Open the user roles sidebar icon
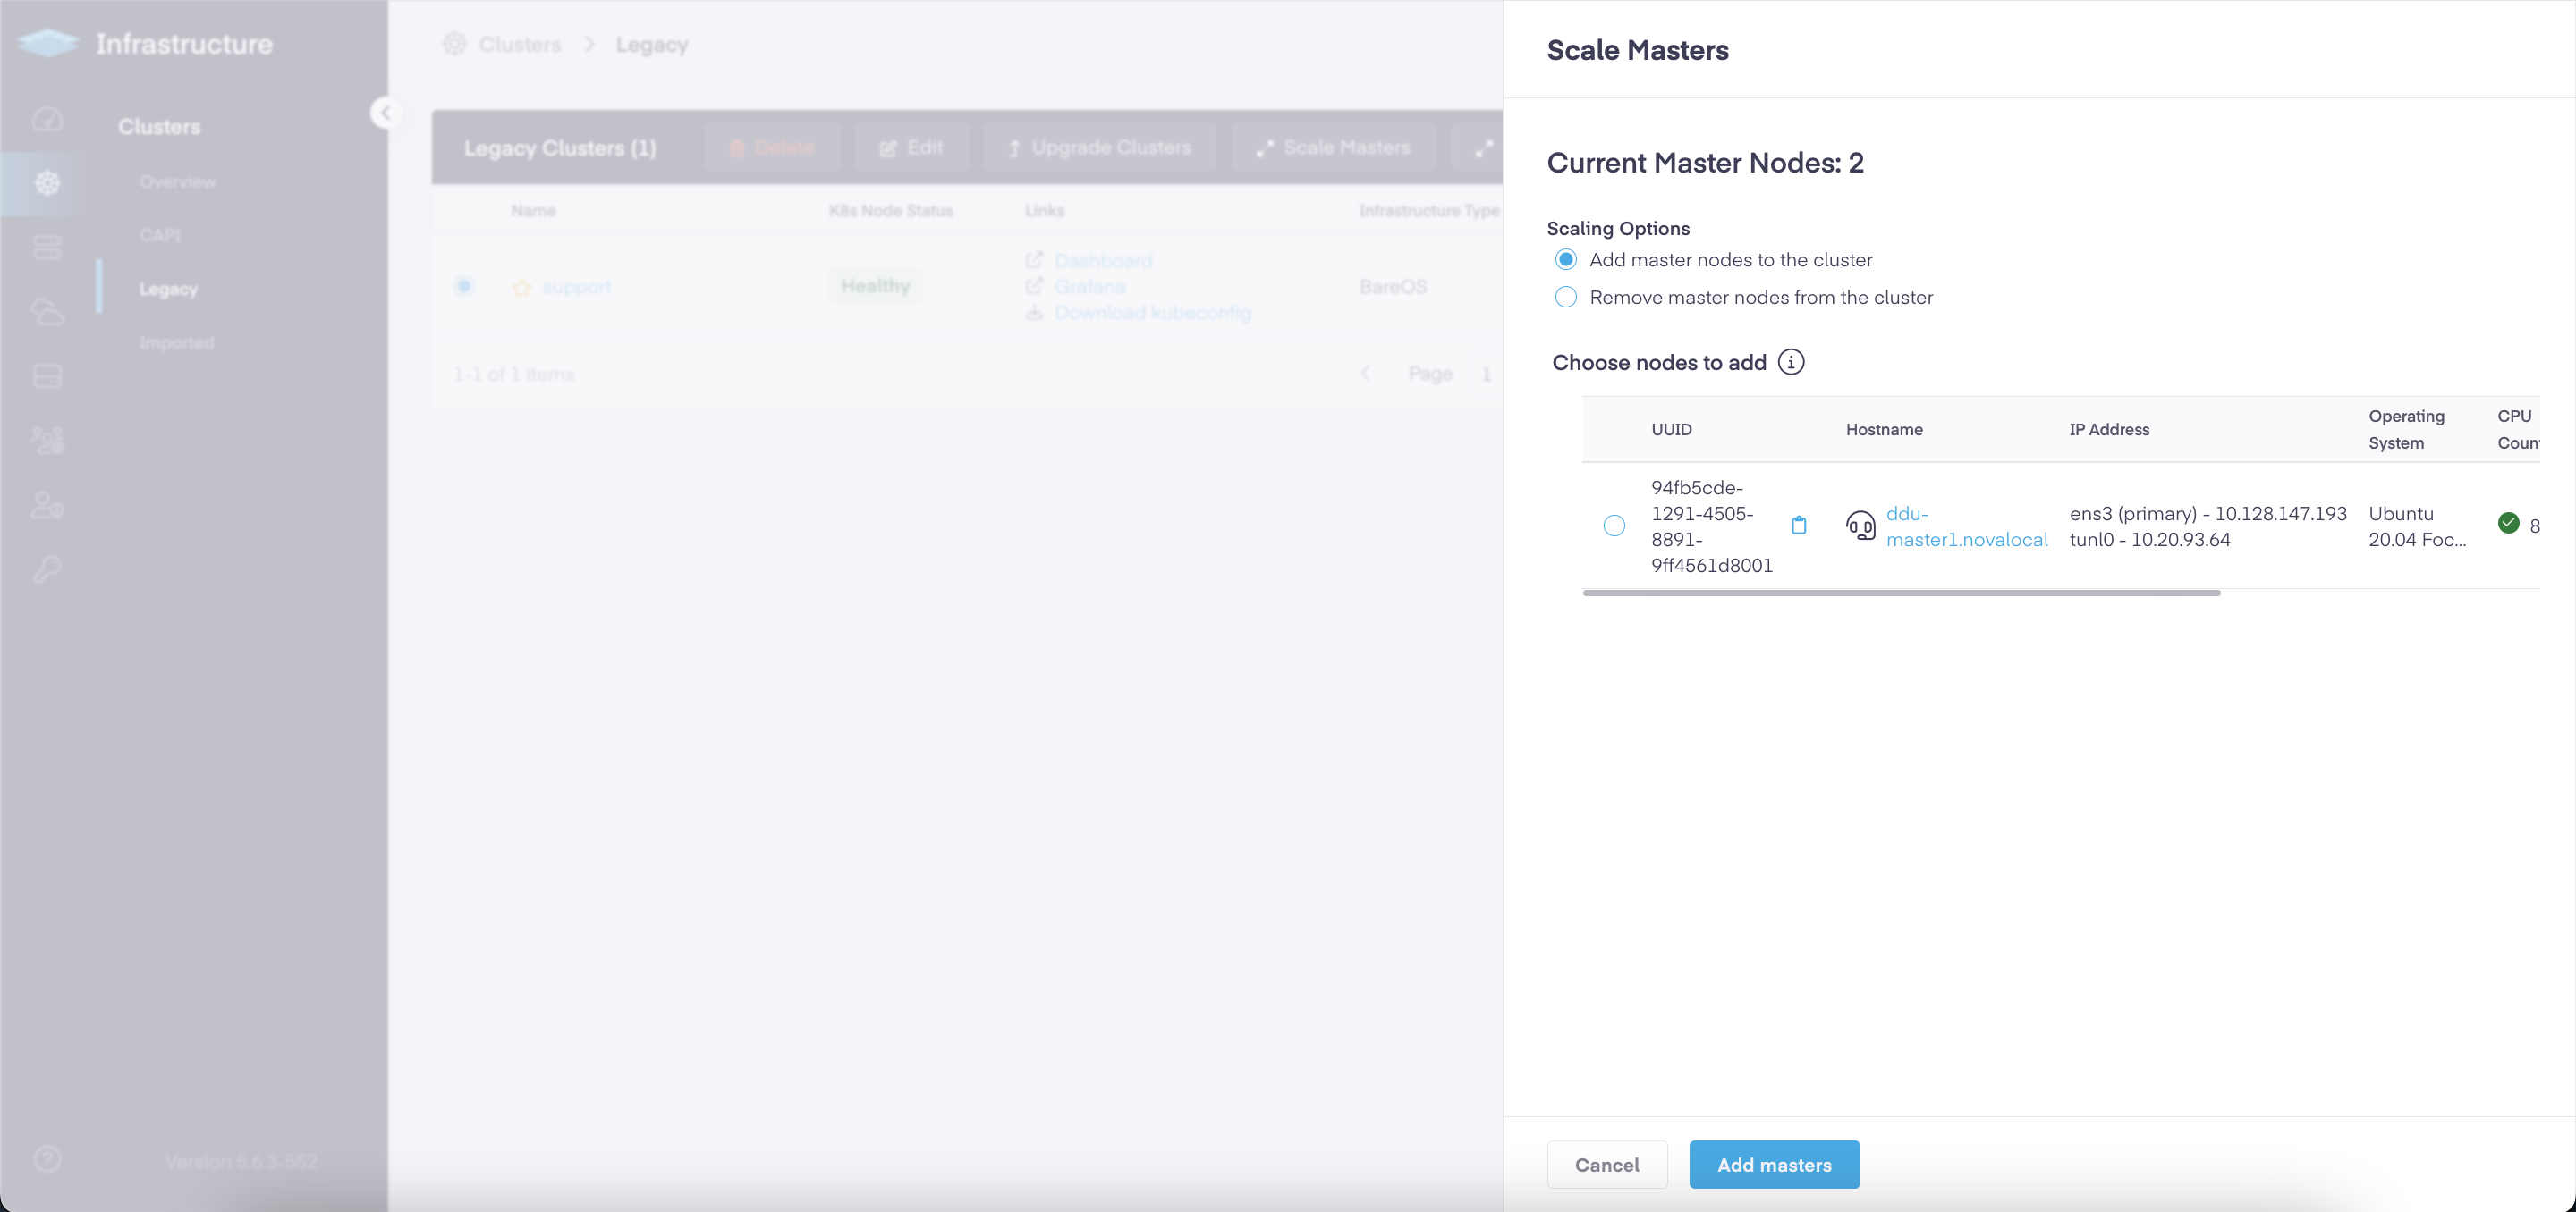This screenshot has width=2576, height=1212. tap(47, 505)
